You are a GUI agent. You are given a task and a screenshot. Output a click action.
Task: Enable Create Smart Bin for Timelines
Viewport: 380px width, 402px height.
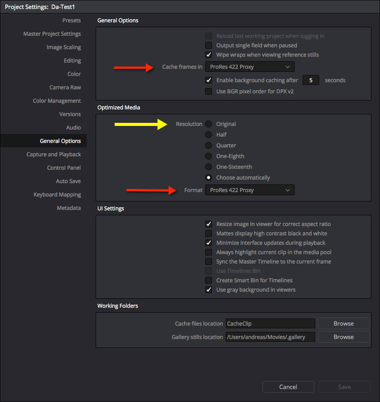pos(208,281)
